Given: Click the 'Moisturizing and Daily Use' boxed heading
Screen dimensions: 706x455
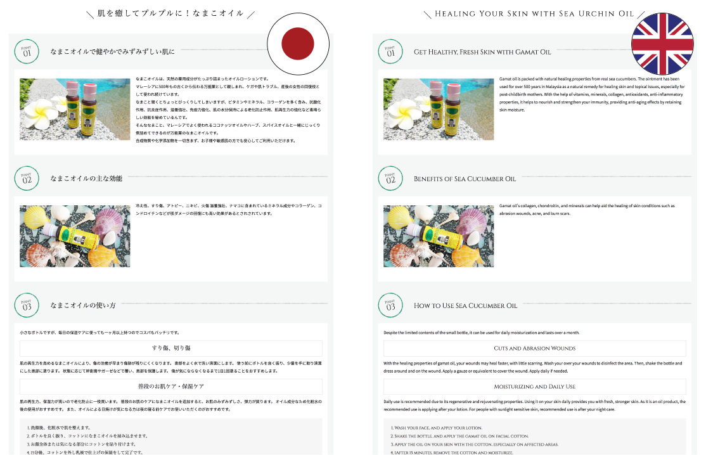Looking at the screenshot, I should [x=535, y=387].
